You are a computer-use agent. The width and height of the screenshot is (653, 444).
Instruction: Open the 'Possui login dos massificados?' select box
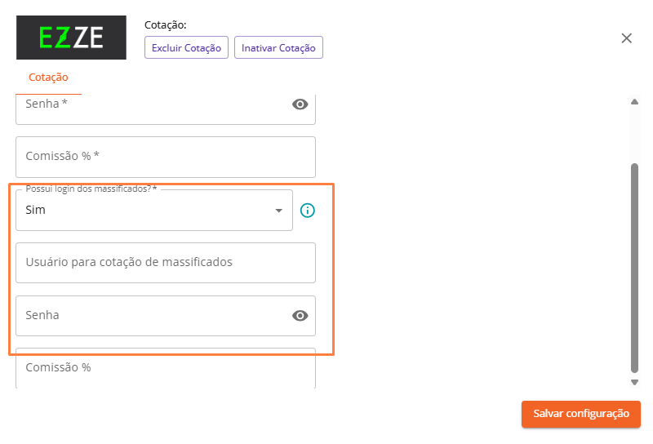click(x=154, y=211)
